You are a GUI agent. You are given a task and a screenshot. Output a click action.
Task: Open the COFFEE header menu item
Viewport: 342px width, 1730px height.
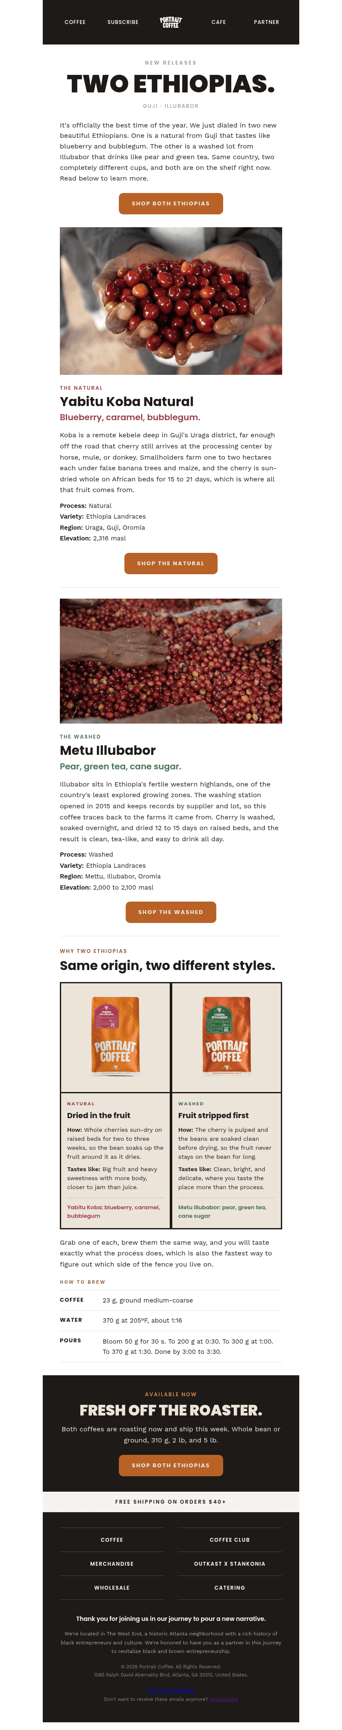click(x=75, y=22)
